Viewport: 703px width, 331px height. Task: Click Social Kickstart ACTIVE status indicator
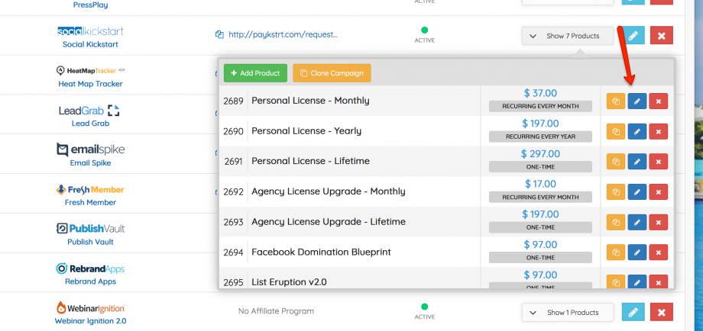click(x=425, y=34)
